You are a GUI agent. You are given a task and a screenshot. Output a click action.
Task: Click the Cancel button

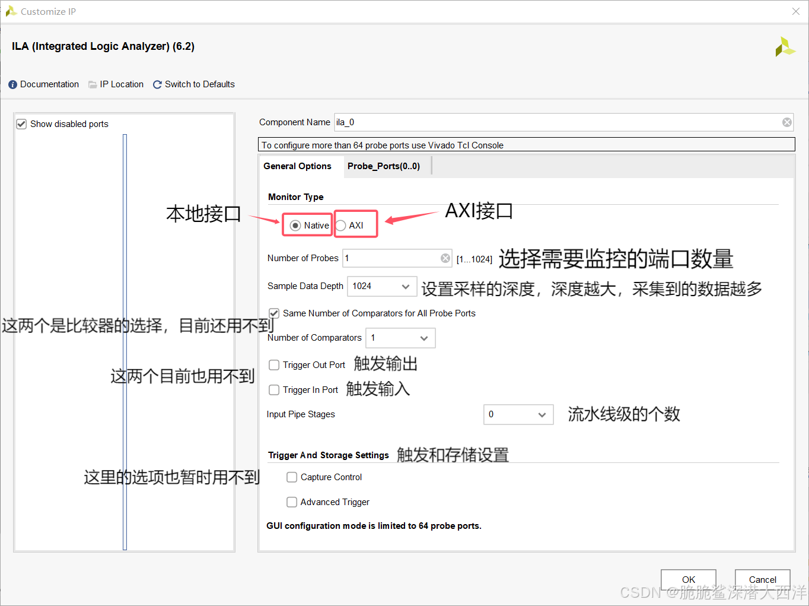coord(763,579)
